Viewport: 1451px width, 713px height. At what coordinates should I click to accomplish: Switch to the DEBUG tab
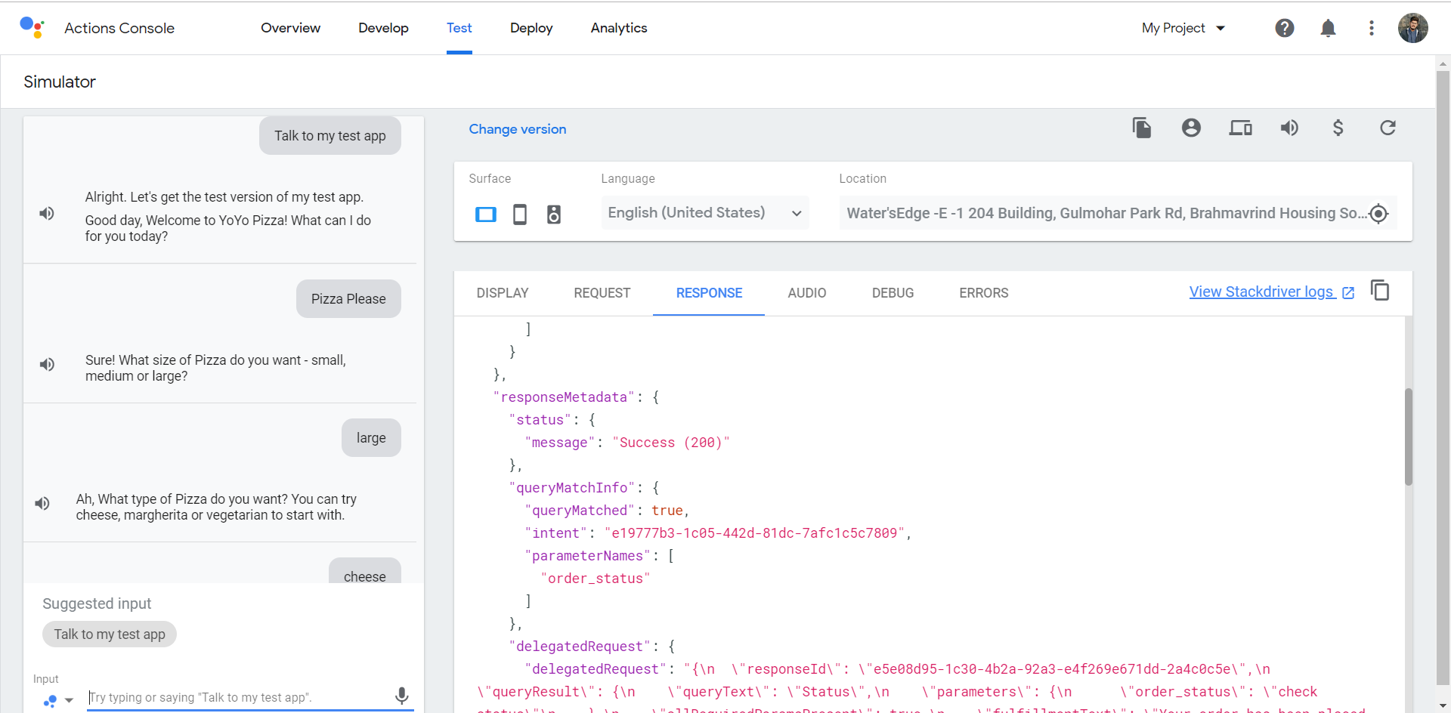[x=893, y=293]
